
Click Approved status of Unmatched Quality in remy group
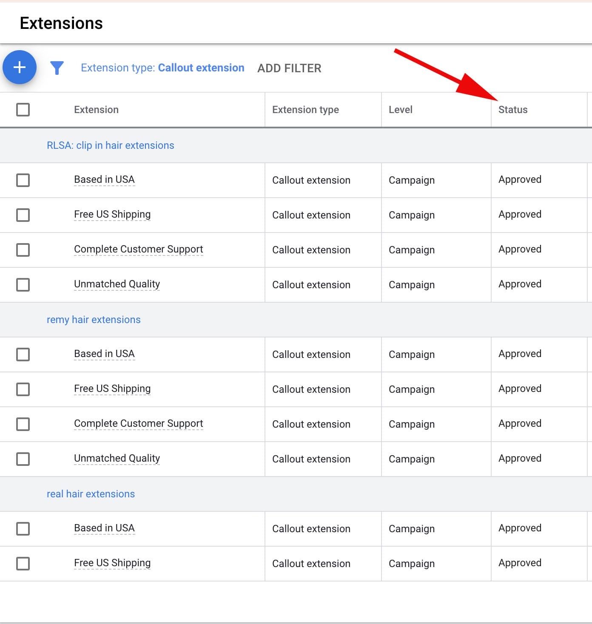pos(520,459)
